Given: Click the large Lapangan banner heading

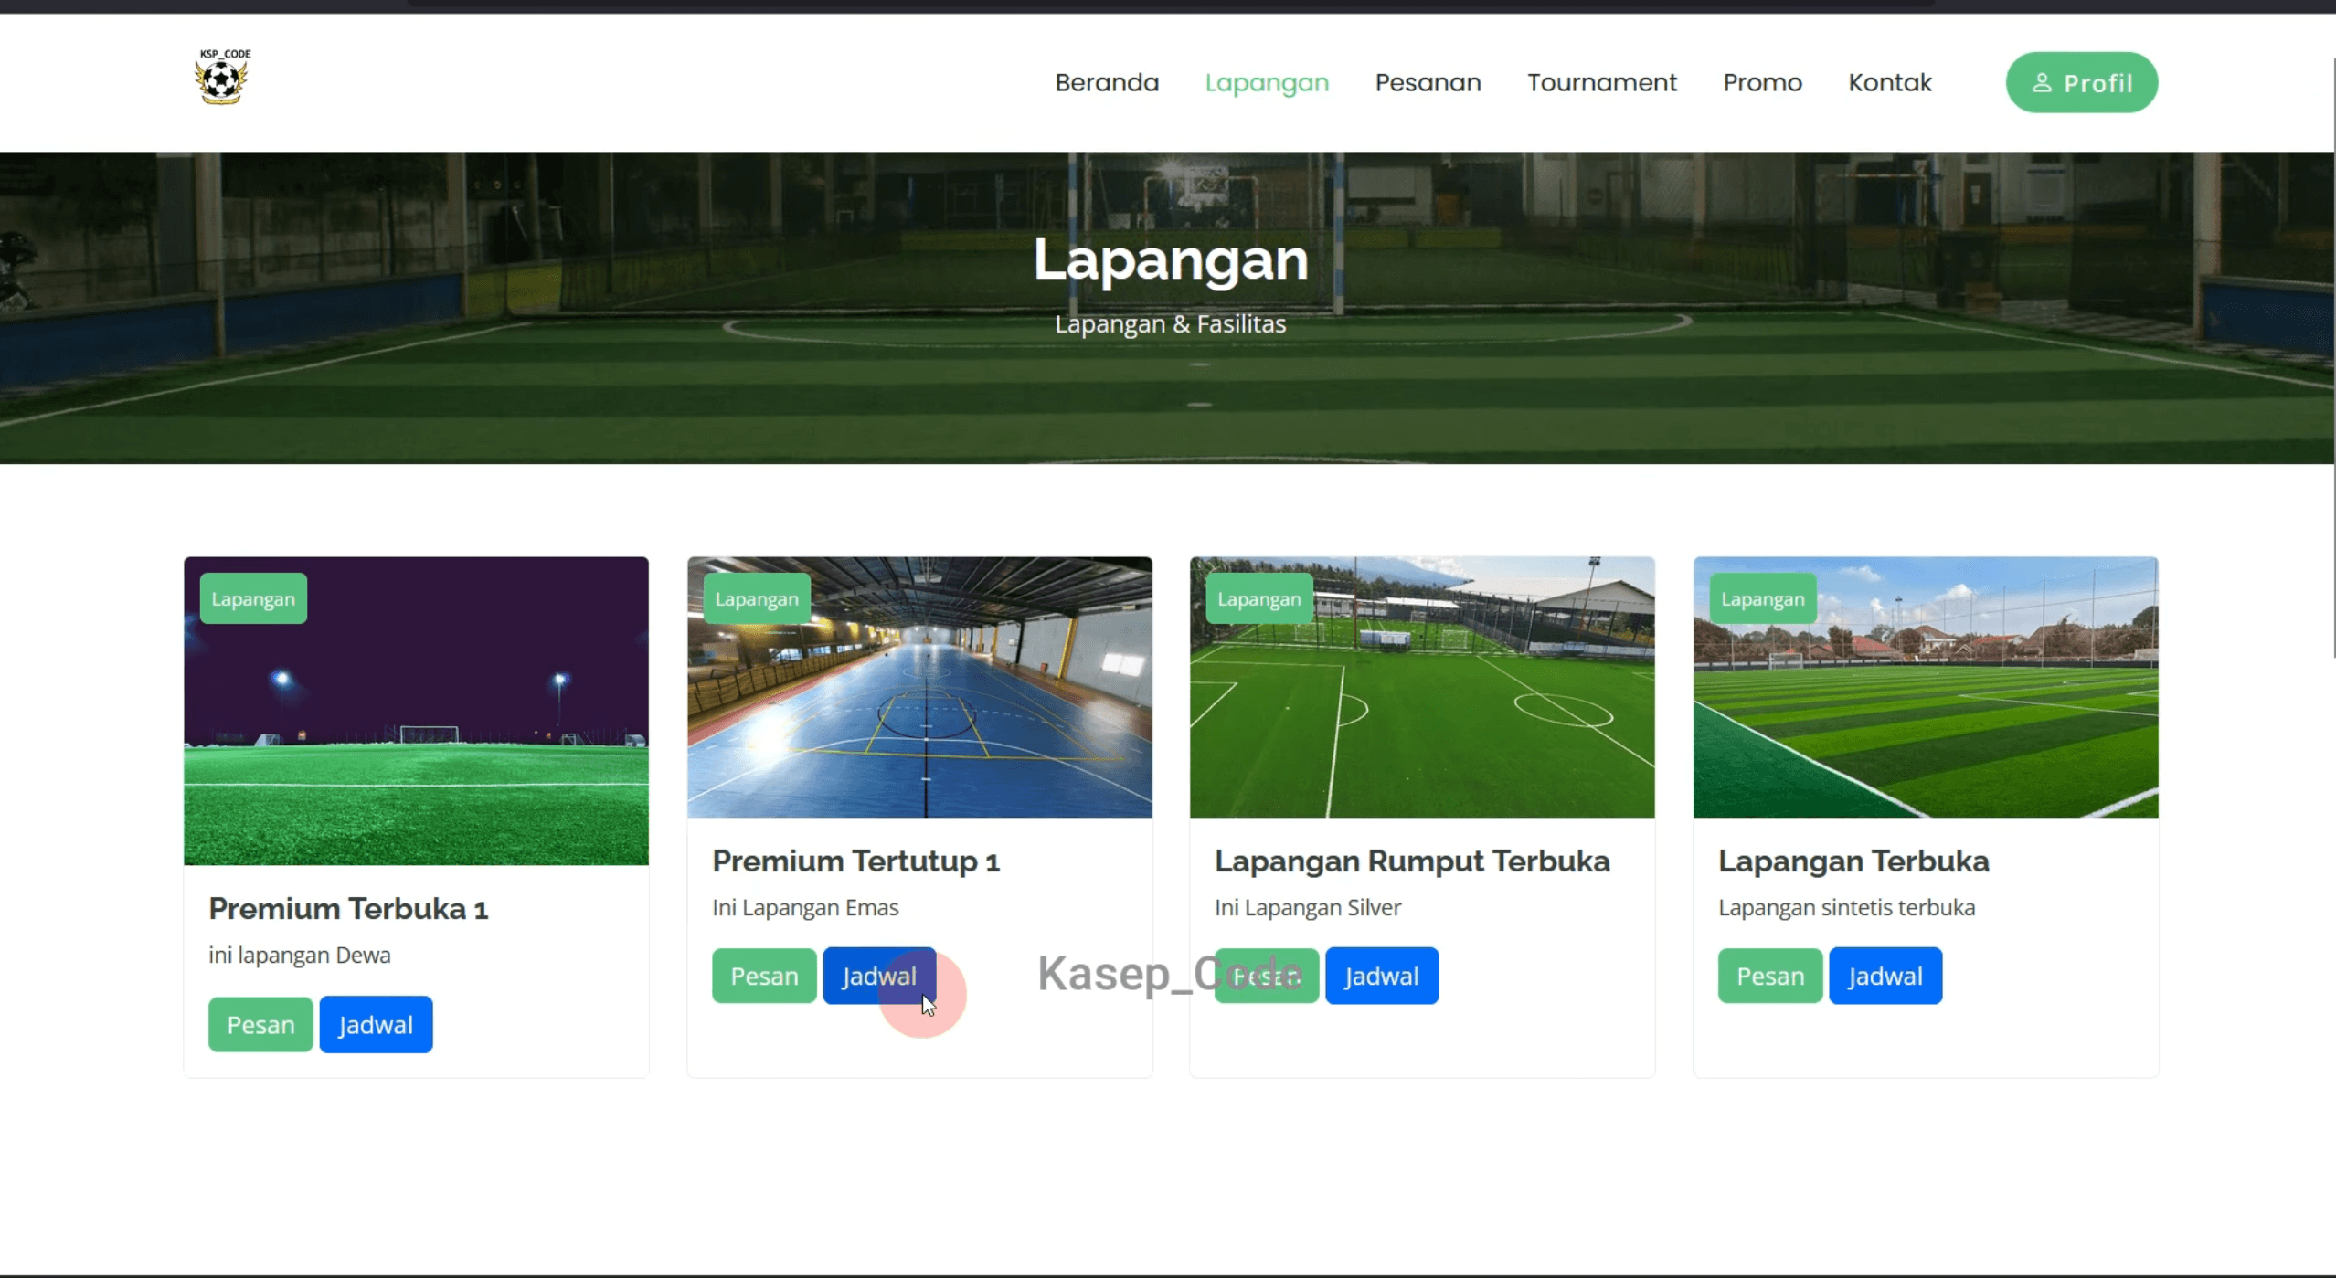Looking at the screenshot, I should click(x=1170, y=259).
